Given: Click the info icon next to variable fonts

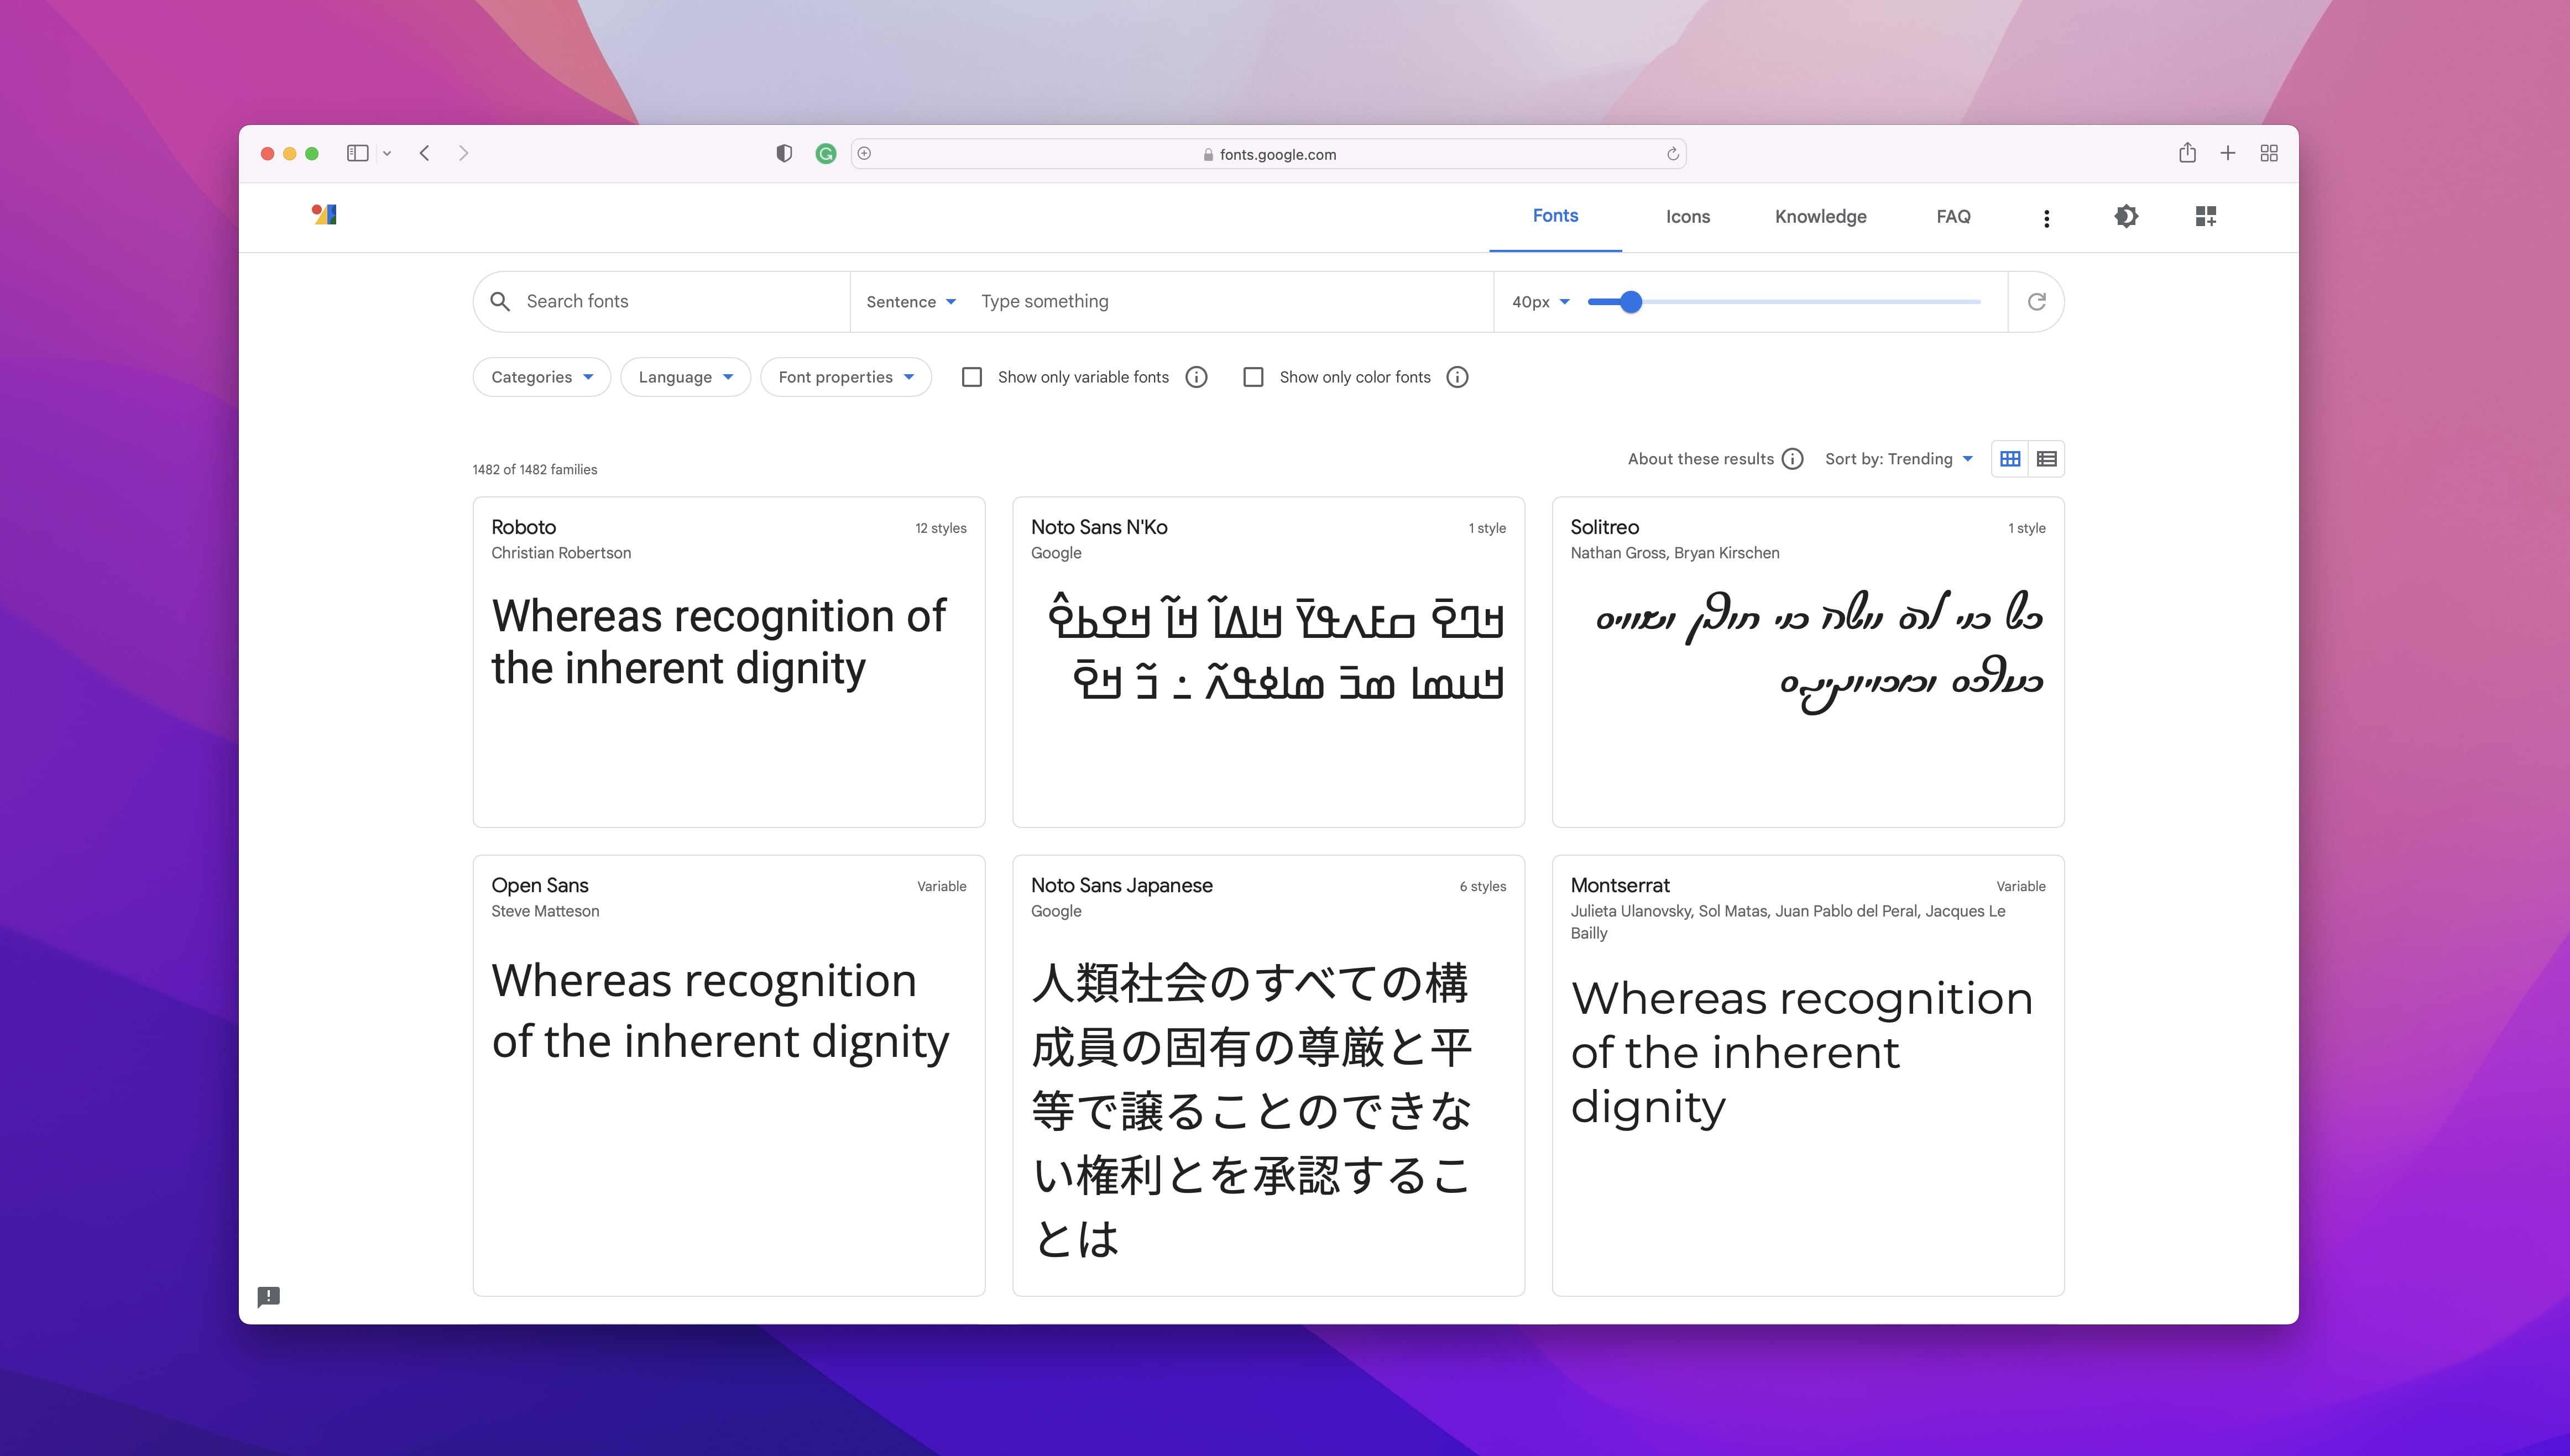Looking at the screenshot, I should point(1196,377).
